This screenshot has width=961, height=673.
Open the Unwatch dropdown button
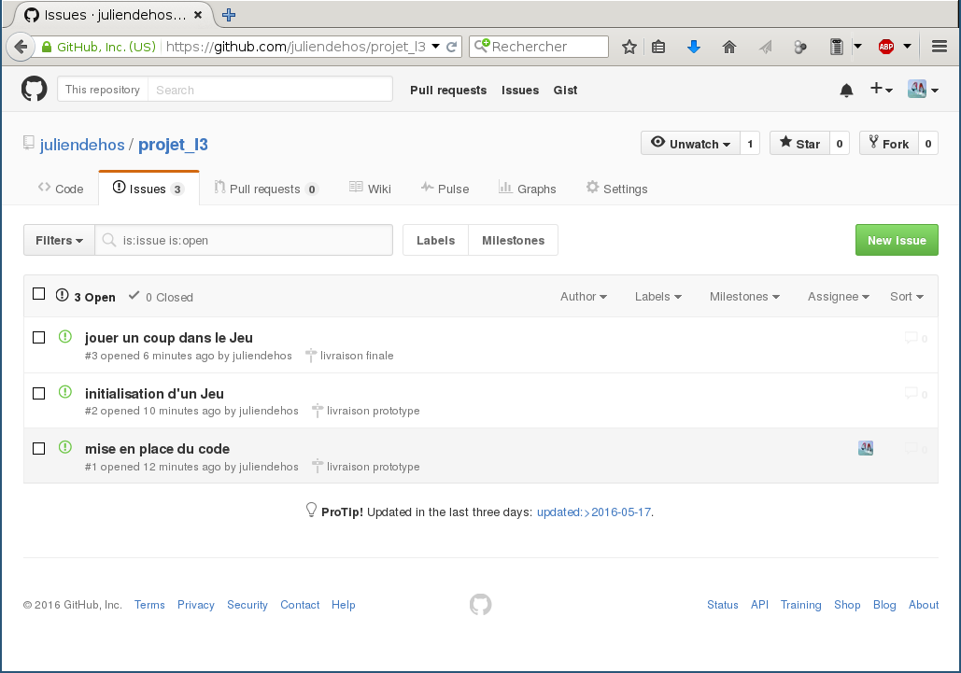(691, 144)
